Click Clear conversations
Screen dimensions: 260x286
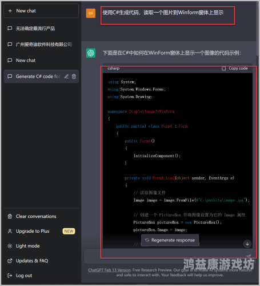click(41, 216)
